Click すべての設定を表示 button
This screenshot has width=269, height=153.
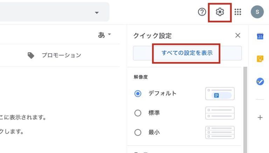point(187,53)
